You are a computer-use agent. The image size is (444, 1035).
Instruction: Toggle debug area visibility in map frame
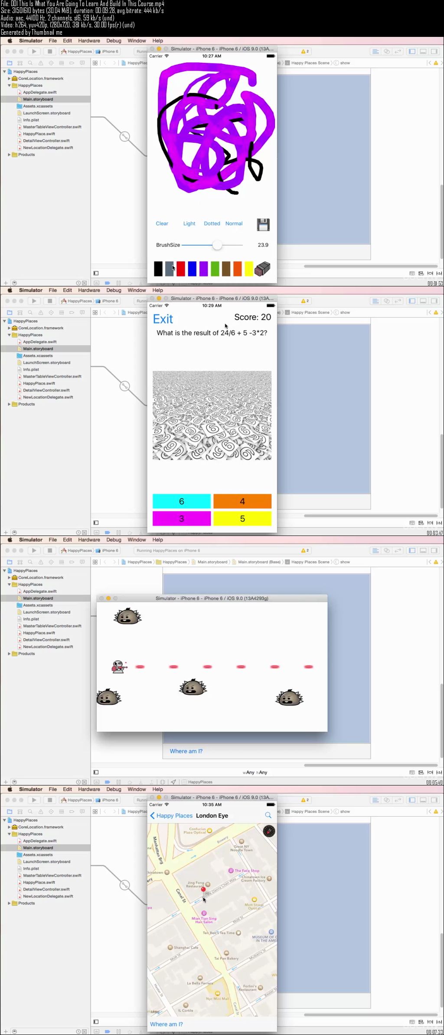point(423,800)
